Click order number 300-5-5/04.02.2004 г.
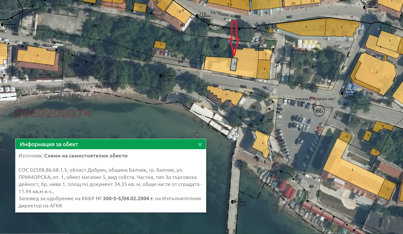The image size is (403, 234). click(x=128, y=199)
